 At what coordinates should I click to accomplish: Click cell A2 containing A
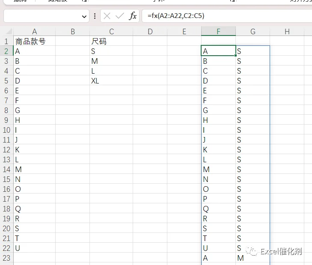tap(34, 51)
